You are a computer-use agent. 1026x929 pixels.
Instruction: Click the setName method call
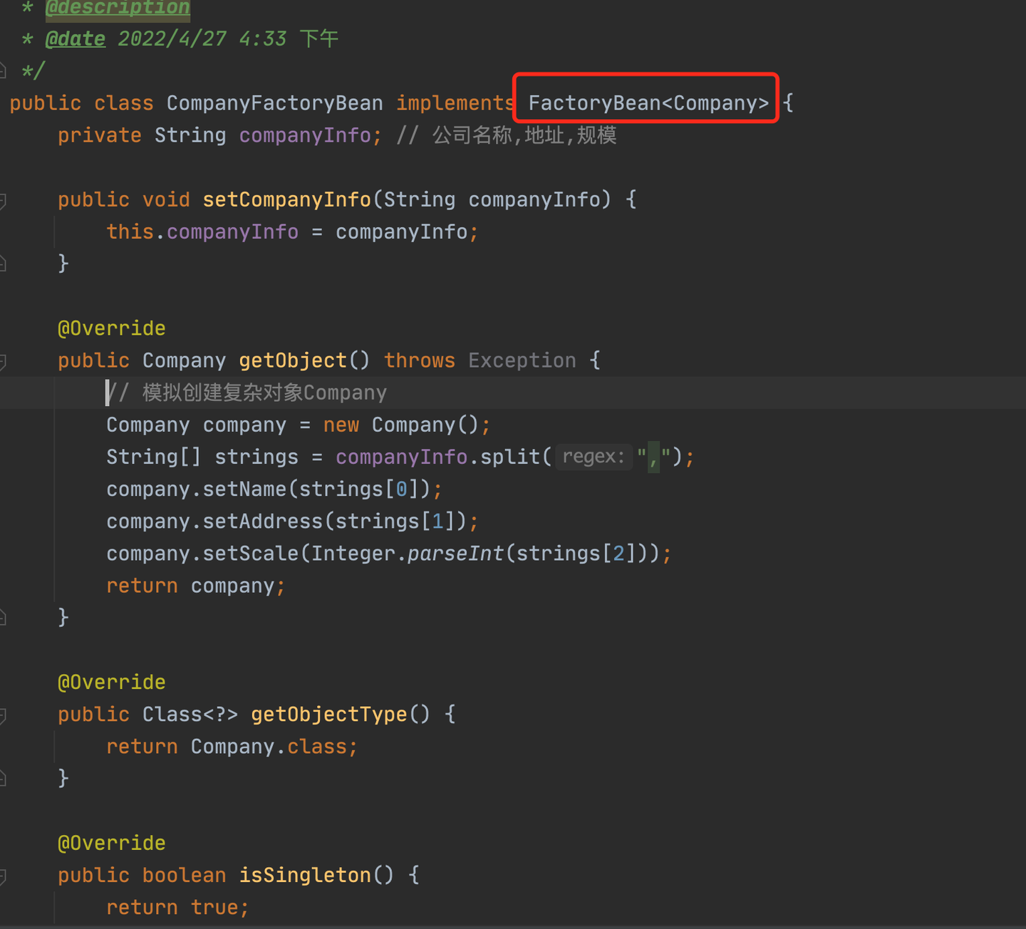point(244,489)
